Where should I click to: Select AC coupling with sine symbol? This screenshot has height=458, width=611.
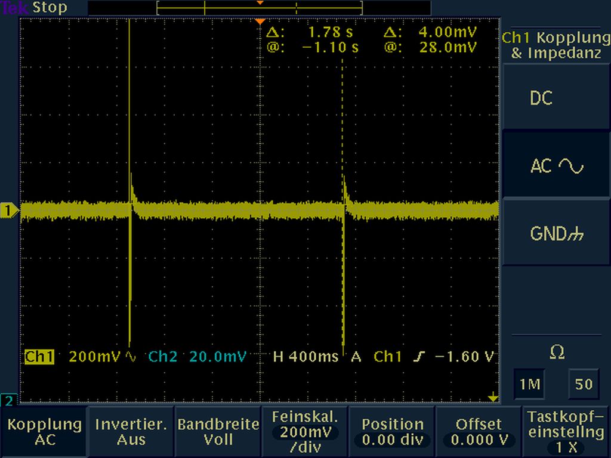tap(556, 166)
